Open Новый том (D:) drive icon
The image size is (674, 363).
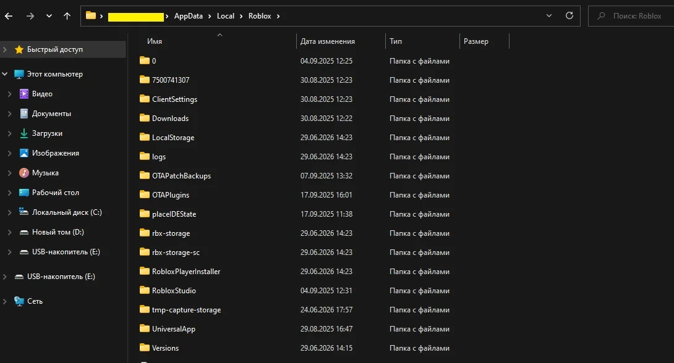point(24,232)
